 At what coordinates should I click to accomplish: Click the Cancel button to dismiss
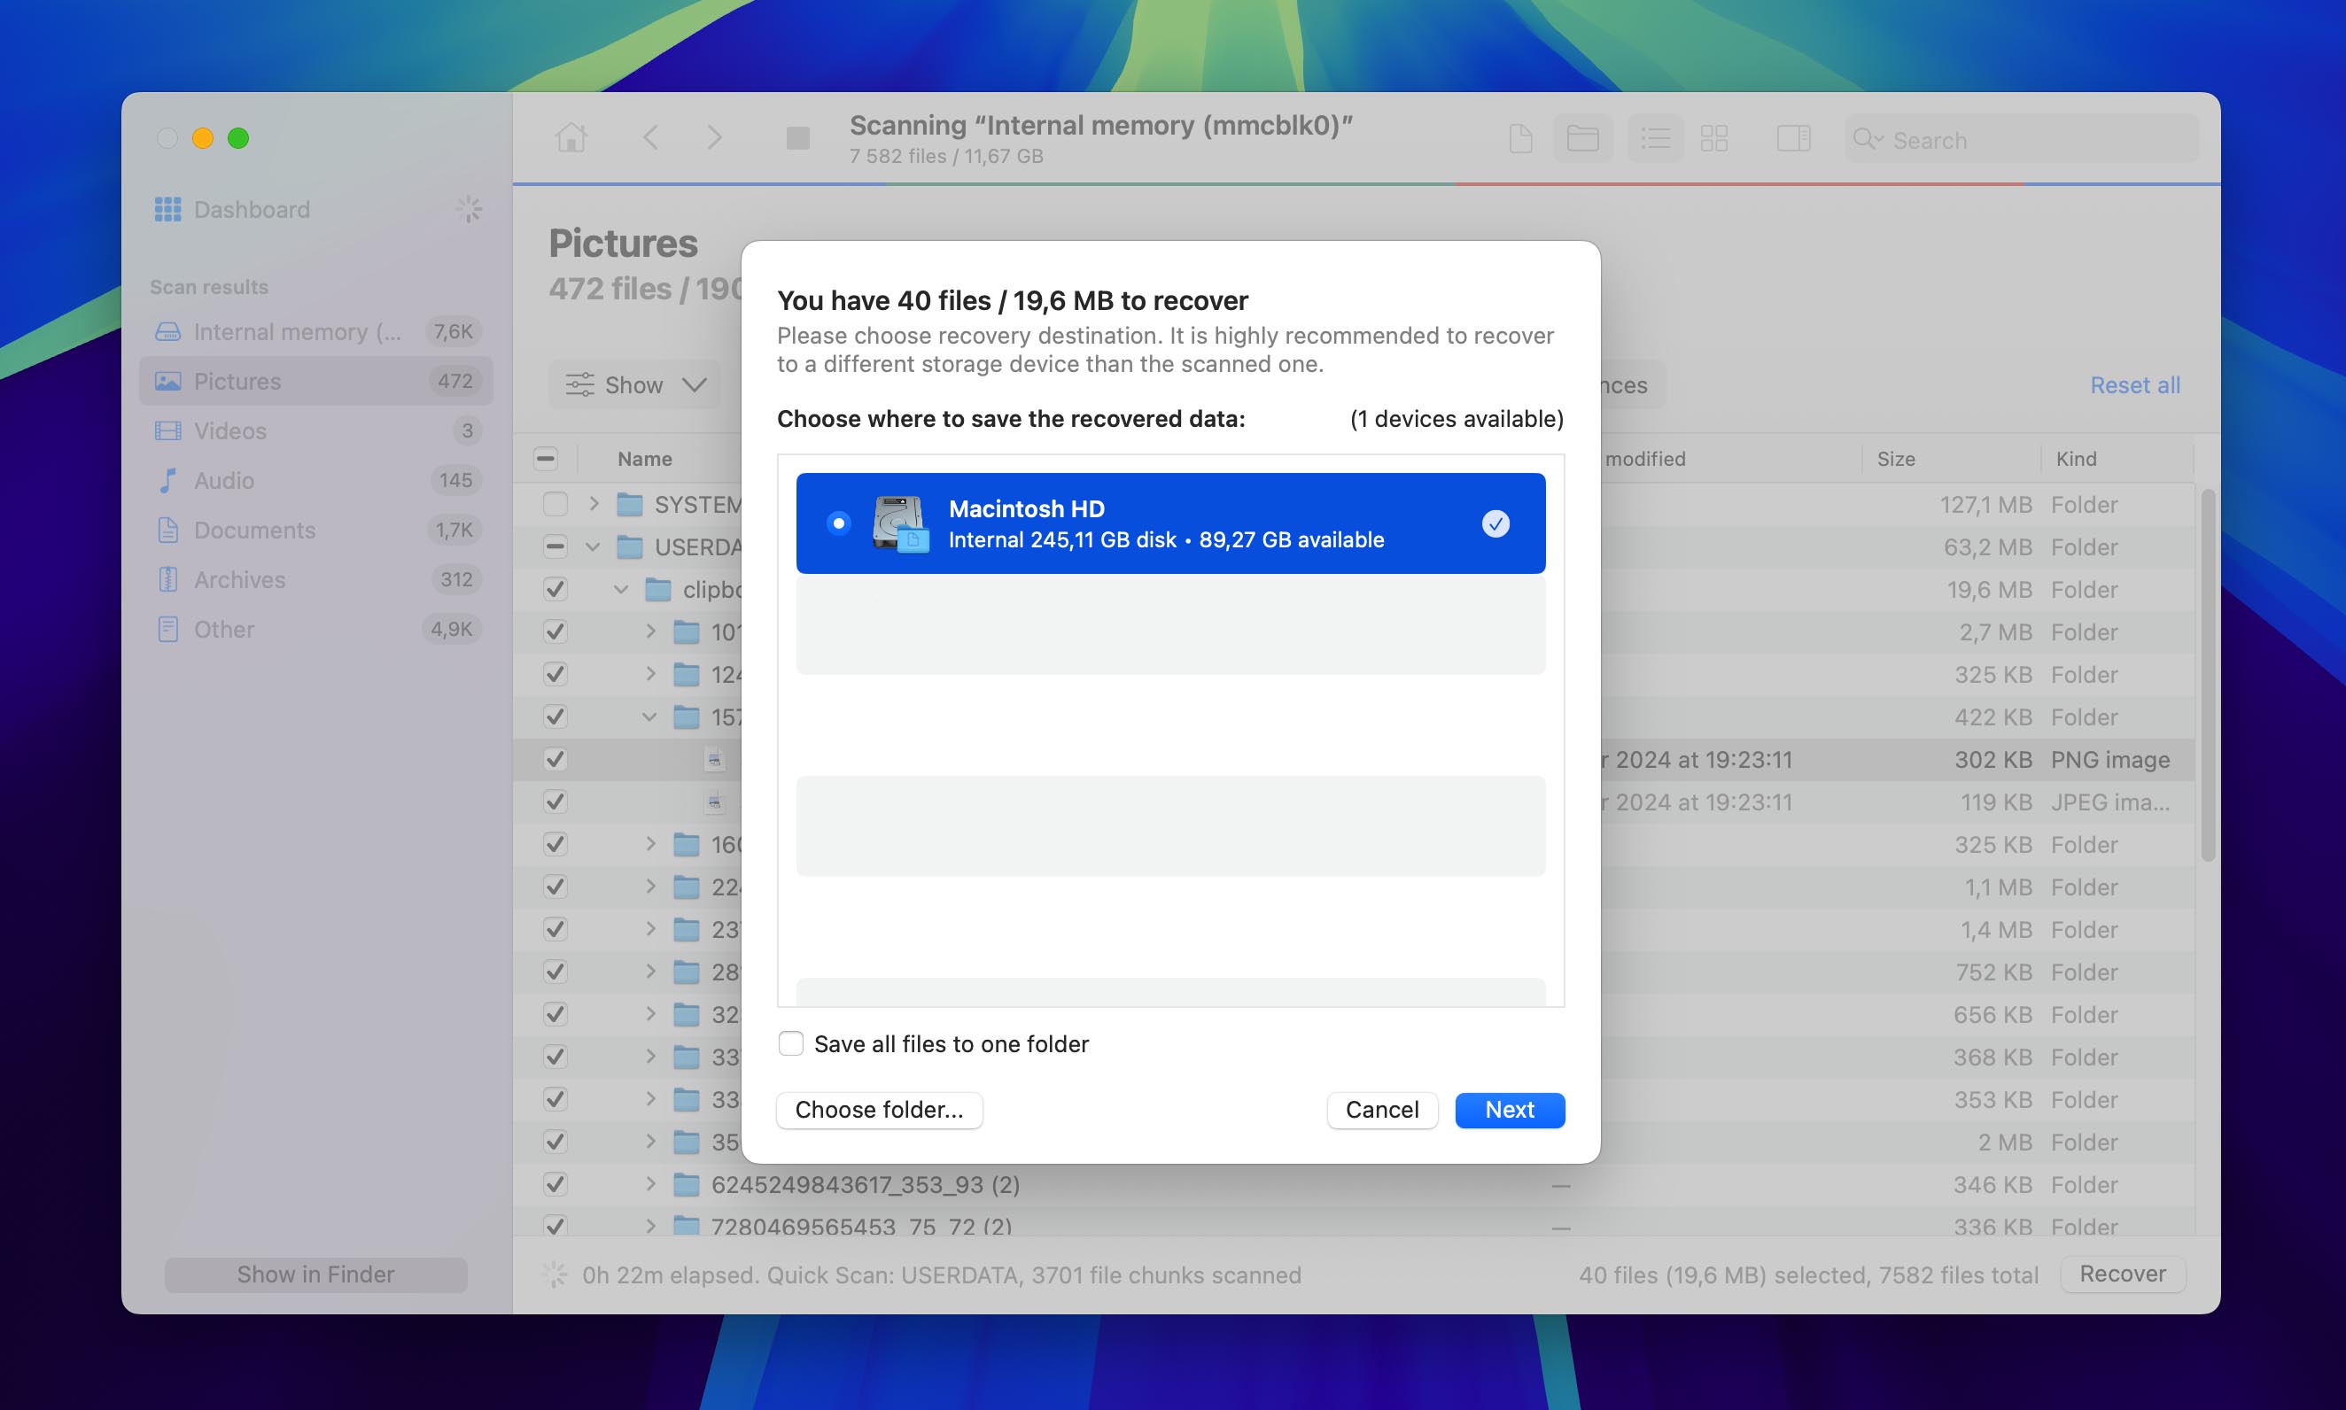point(1382,1109)
